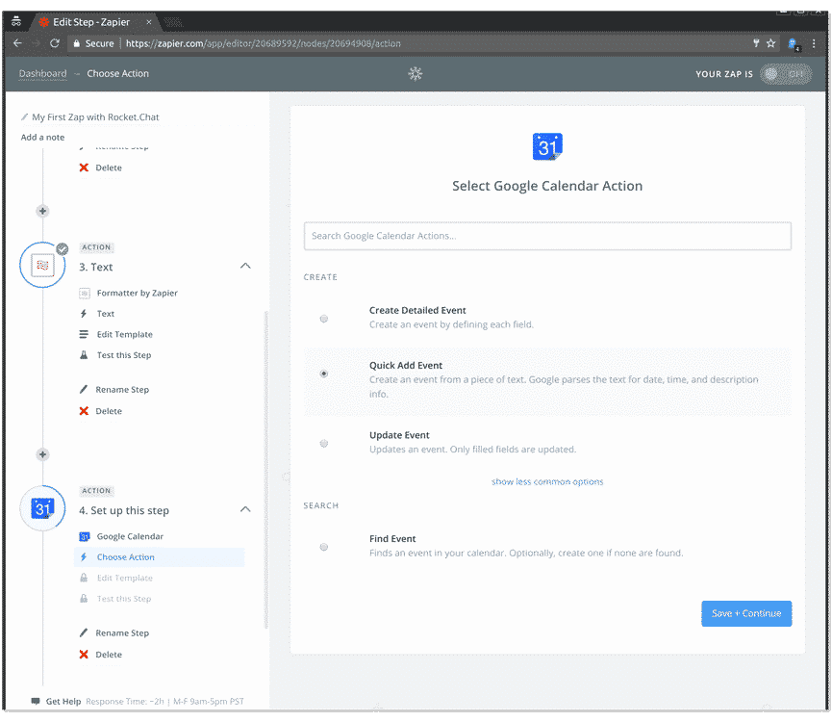Click red X Delete at top of sidebar
The width and height of the screenshot is (832, 722).
84,168
